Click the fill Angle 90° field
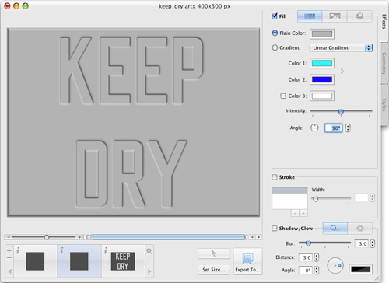389x283 pixels. (334, 128)
